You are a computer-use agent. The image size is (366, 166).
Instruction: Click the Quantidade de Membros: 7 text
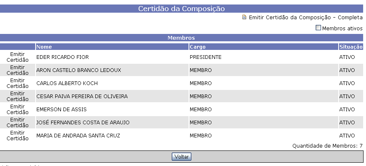click(x=327, y=146)
